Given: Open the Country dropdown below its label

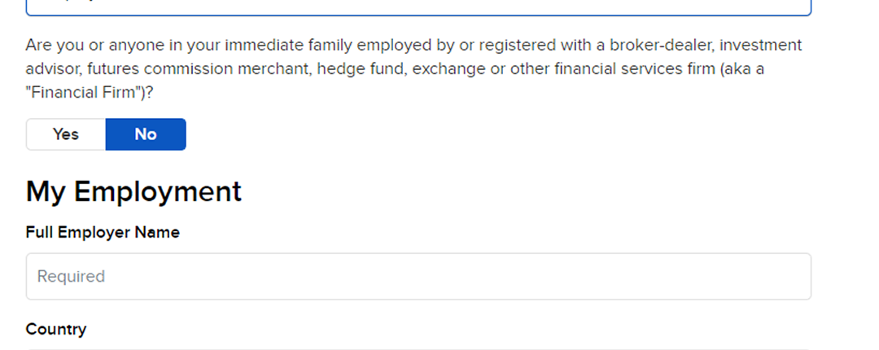Looking at the screenshot, I should (x=418, y=348).
